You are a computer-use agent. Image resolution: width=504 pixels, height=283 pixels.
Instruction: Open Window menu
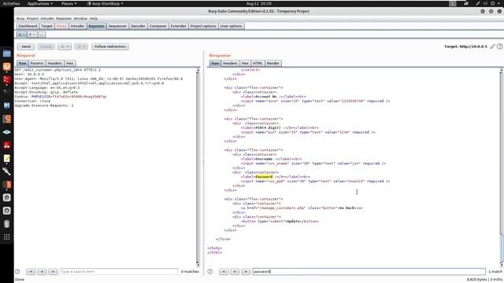tap(80, 19)
